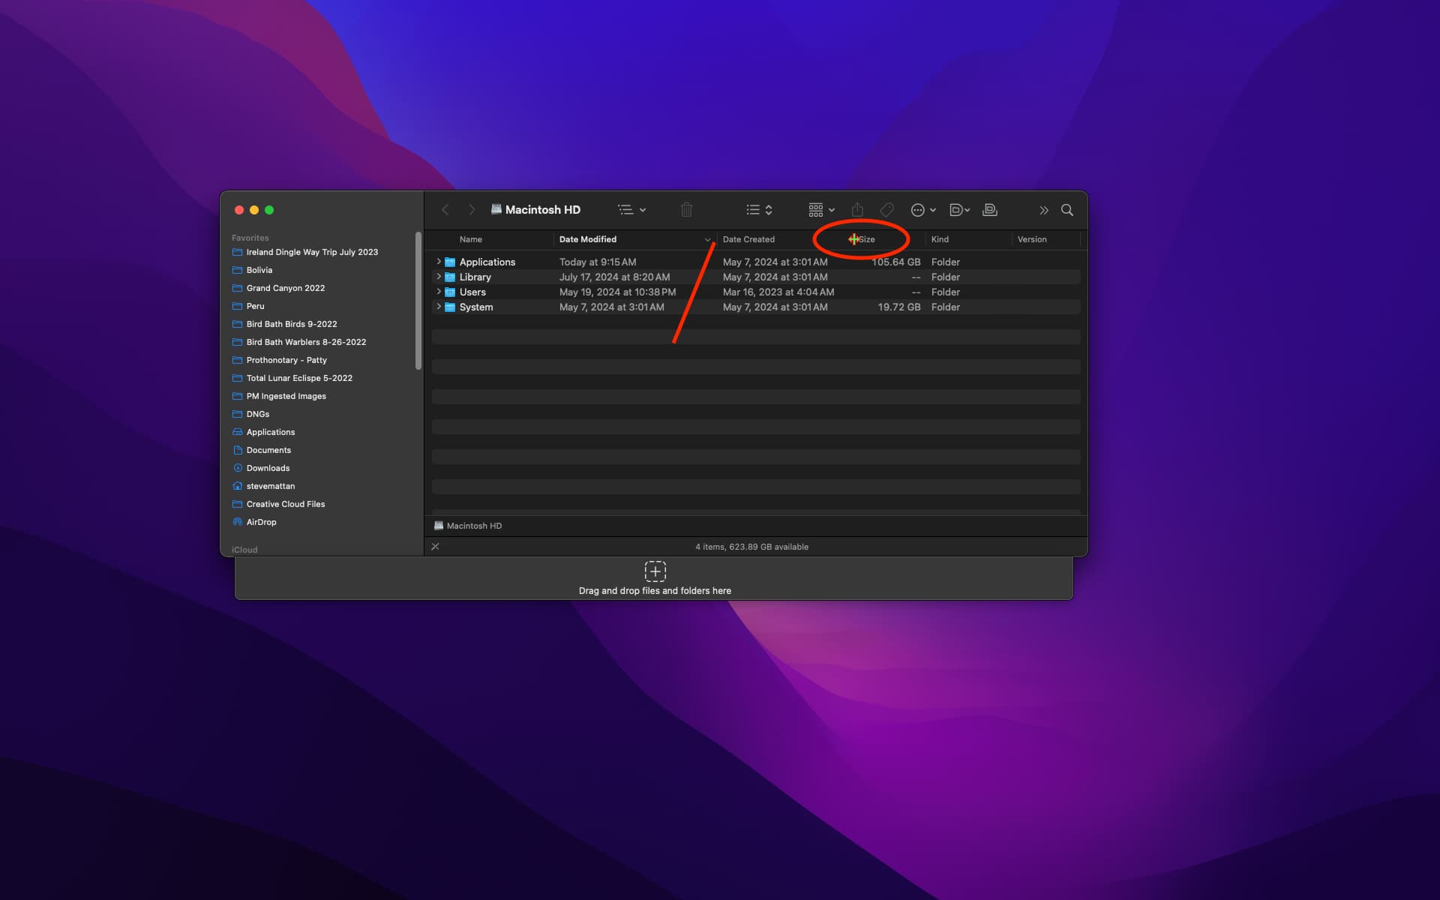Go back in Finder history

pos(445,210)
